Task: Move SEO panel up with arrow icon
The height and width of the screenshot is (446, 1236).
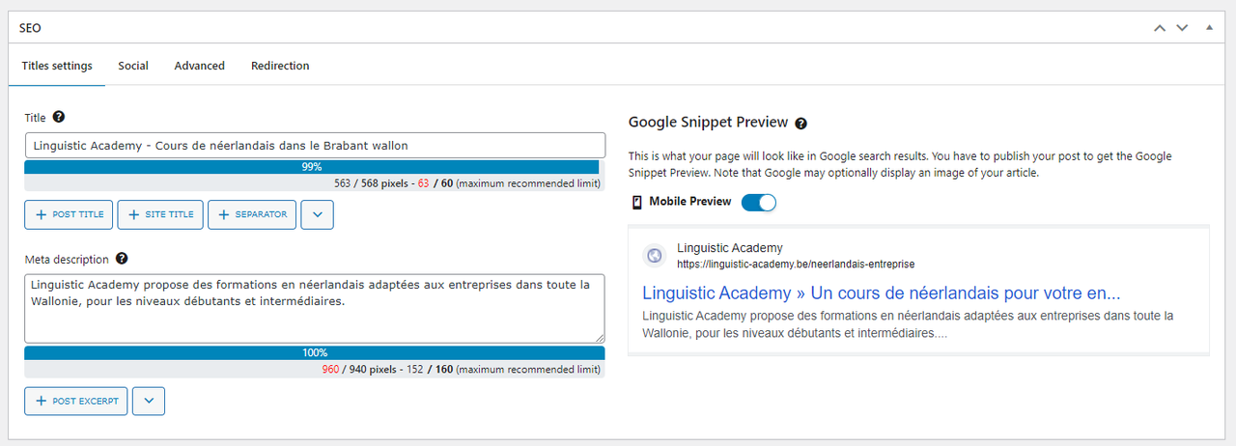Action: pos(1160,28)
